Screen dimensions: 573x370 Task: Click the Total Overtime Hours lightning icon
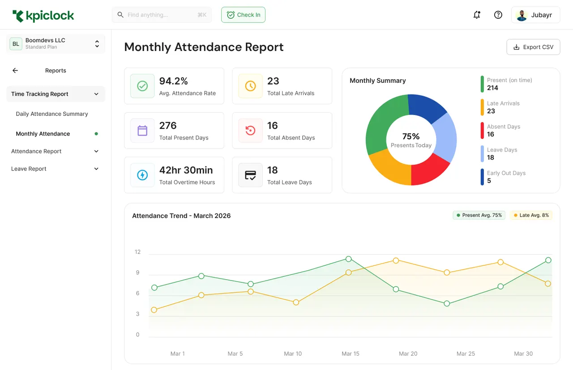(x=142, y=175)
